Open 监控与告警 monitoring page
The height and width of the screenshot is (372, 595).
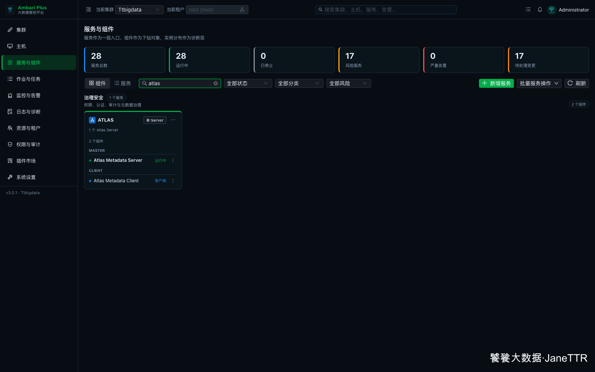39,95
